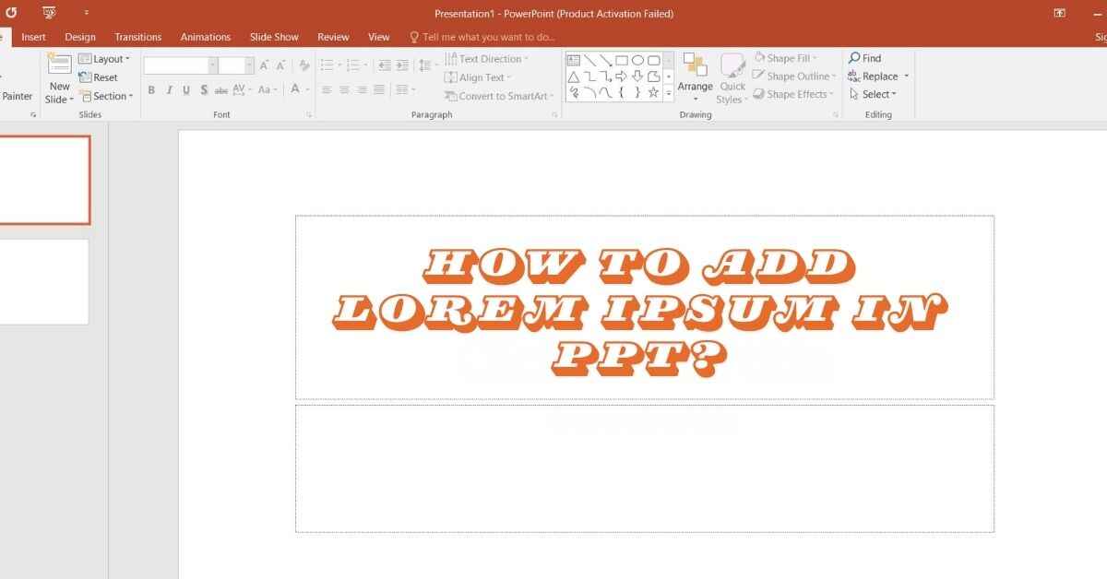1107x579 pixels.
Task: Toggle Underline formatting
Action: (186, 90)
